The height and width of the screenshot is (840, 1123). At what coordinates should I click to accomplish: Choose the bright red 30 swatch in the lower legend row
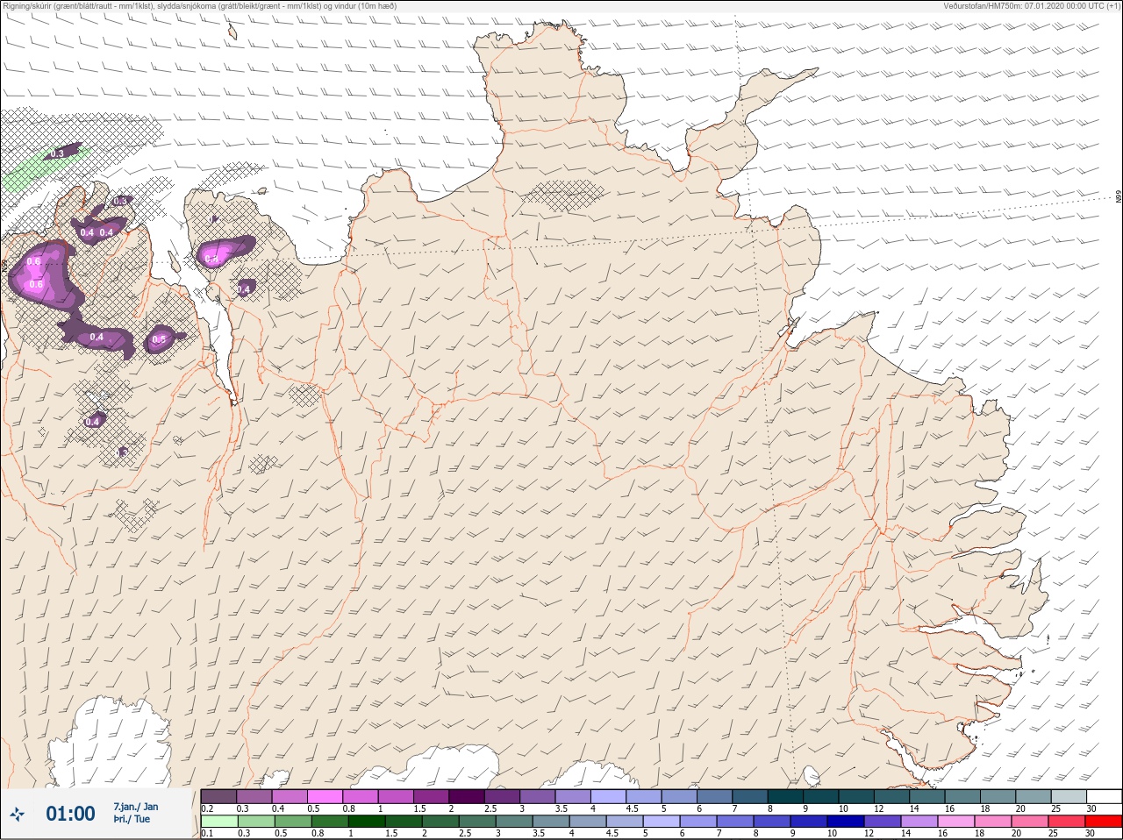(1104, 822)
